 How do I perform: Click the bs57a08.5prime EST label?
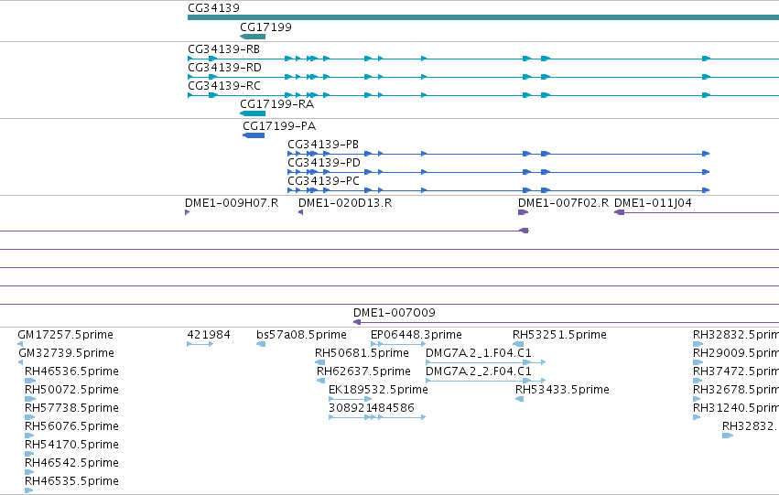tap(301, 335)
